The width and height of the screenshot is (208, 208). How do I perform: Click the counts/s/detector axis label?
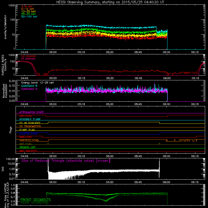click(x=5, y=27)
